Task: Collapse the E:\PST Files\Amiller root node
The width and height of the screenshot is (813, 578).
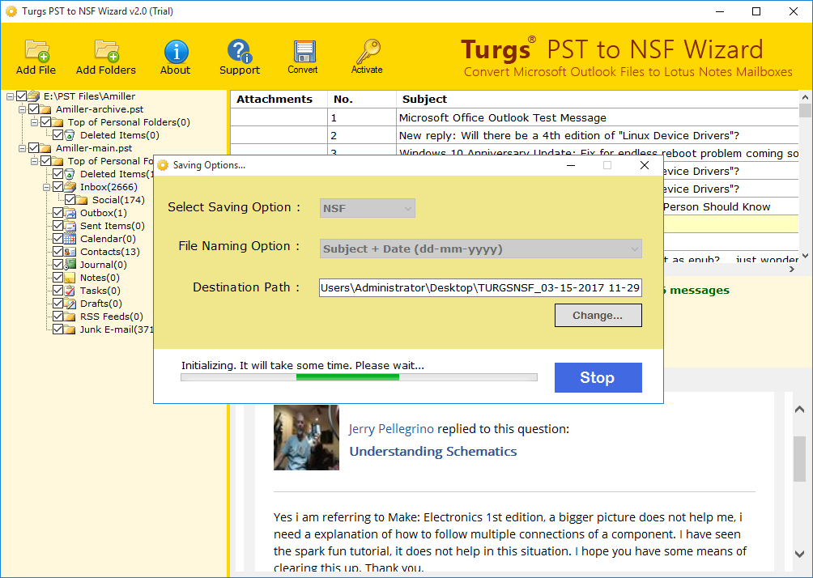Action: click(x=11, y=96)
